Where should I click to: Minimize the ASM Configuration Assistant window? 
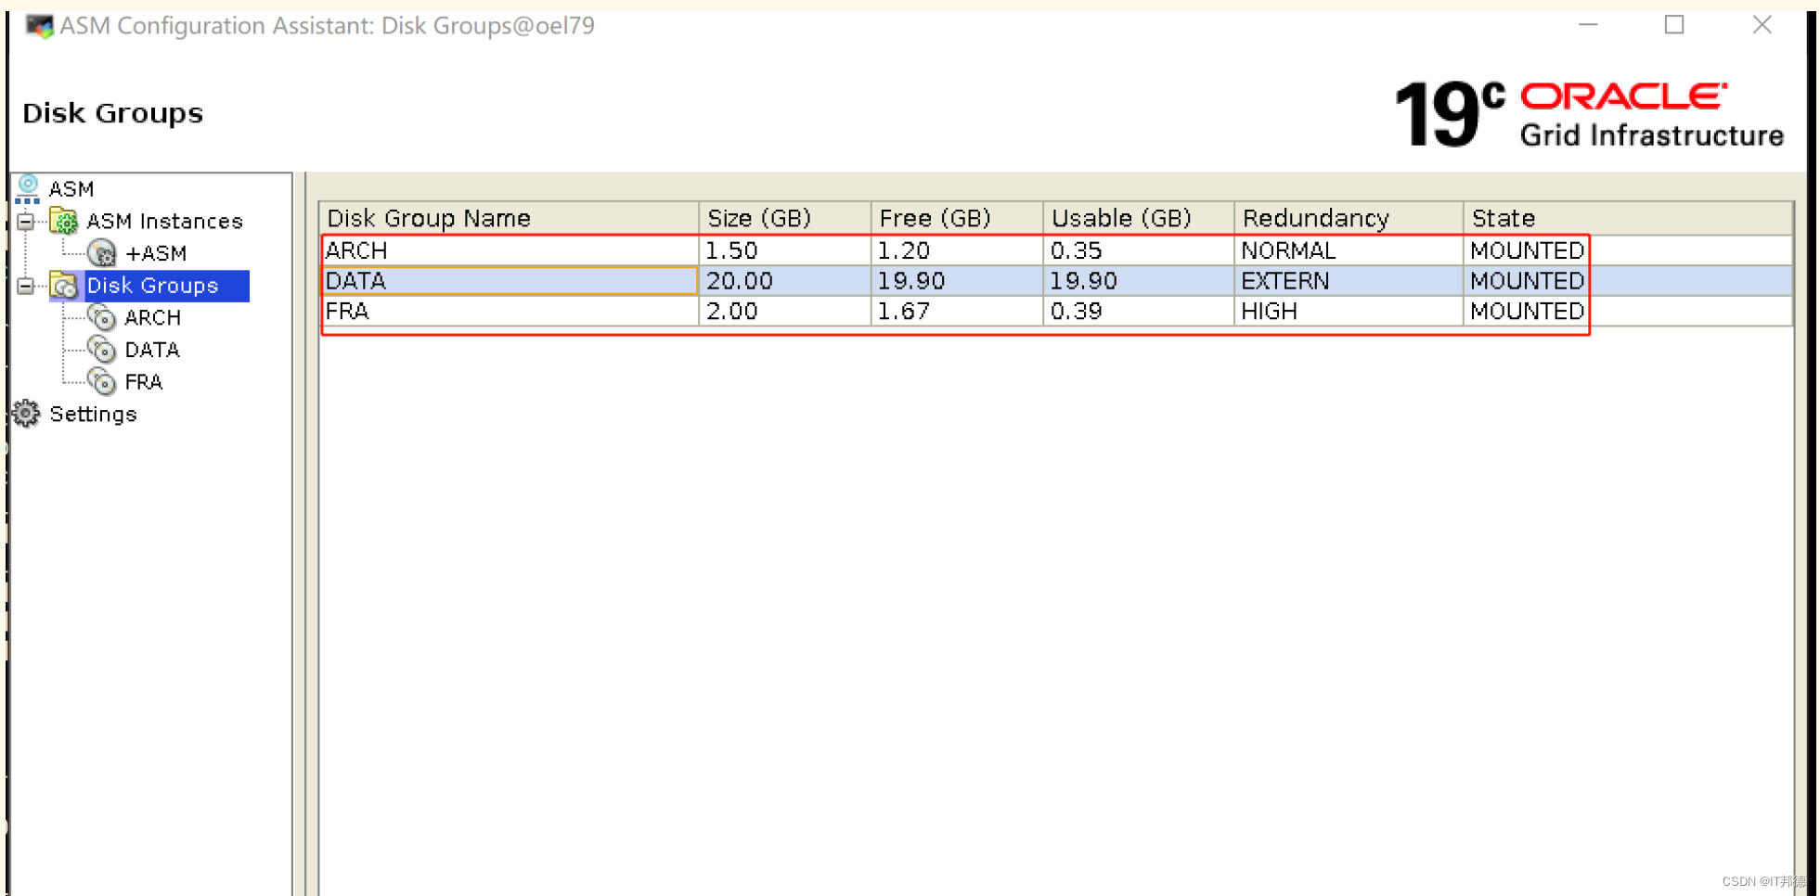click(1588, 25)
